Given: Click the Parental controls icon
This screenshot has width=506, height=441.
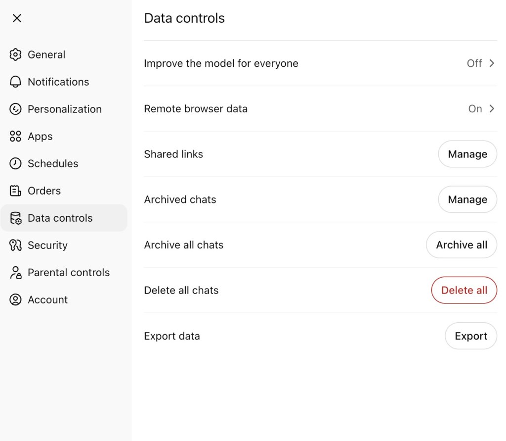Looking at the screenshot, I should (16, 272).
